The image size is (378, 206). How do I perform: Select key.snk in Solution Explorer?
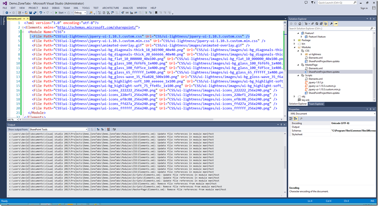(305, 100)
